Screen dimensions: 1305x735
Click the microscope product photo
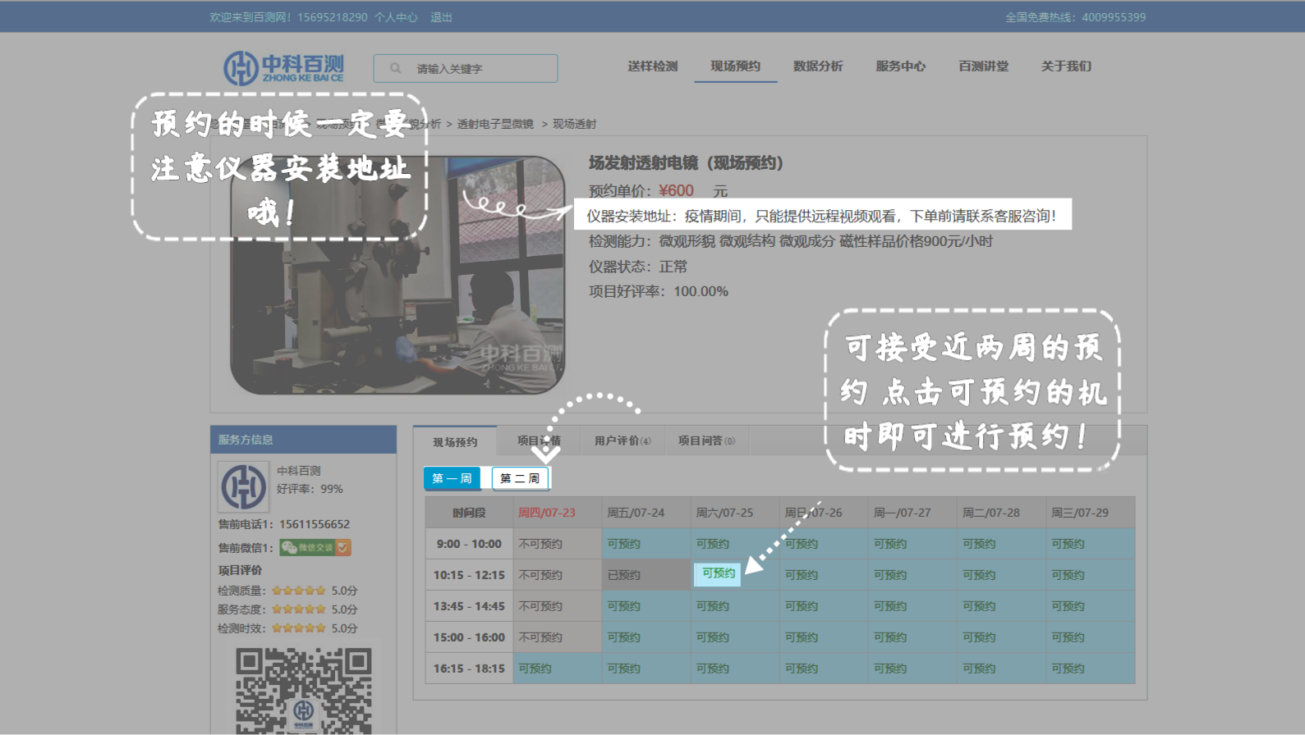point(397,275)
